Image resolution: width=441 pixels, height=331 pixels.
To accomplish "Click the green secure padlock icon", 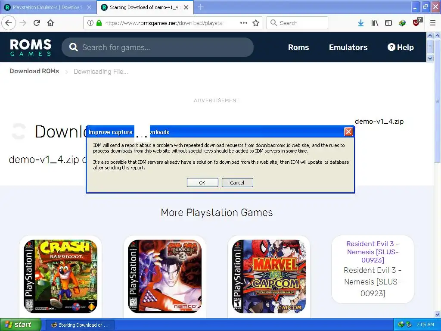I will pos(99,23).
